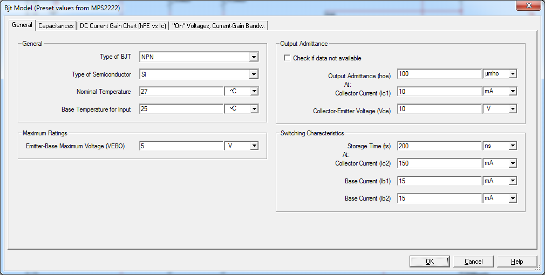545x275 pixels.
Task: Click the Collector Current (Ic2) value field
Action: click(439, 163)
